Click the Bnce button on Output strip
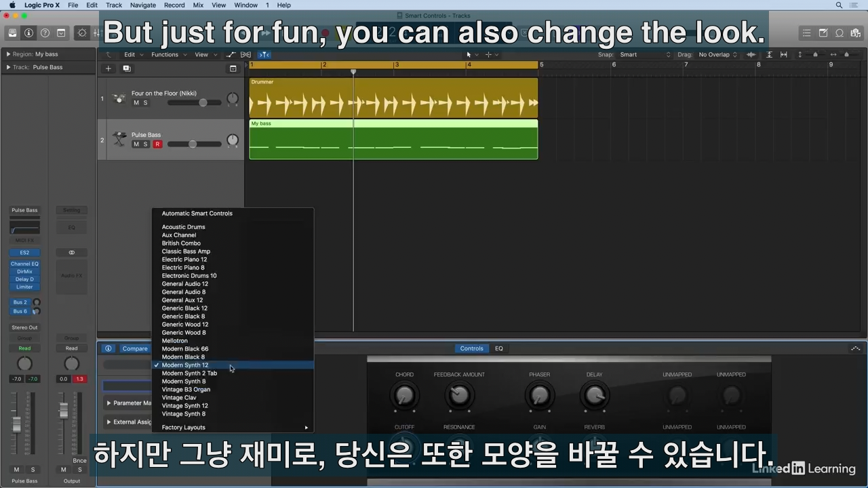This screenshot has height=488, width=868. [79, 461]
